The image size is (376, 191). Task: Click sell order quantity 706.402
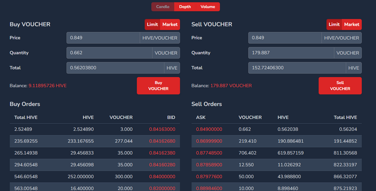point(247,153)
